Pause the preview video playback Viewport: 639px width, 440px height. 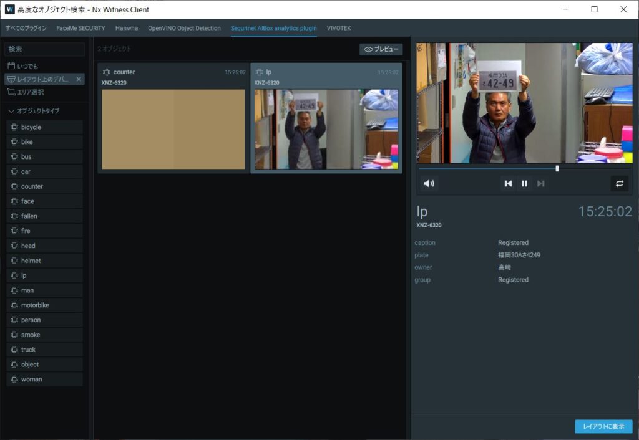pos(524,183)
